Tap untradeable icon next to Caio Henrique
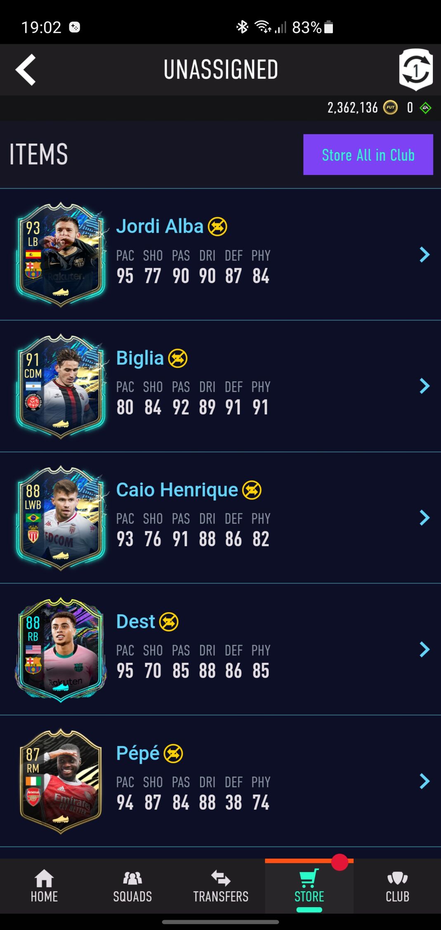 click(x=252, y=490)
